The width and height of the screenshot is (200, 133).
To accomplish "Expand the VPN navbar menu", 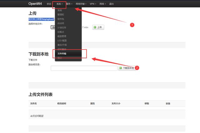I will click(93, 4).
